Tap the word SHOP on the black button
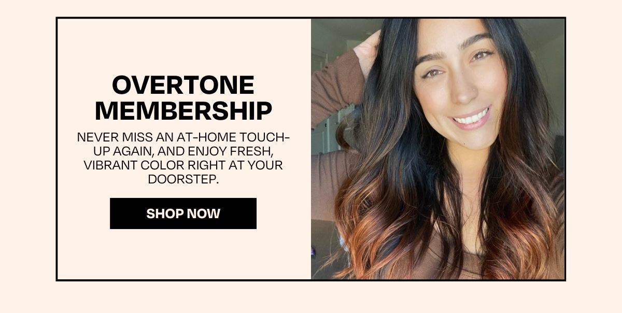Image resolution: width=622 pixels, height=313 pixels. coord(163,214)
